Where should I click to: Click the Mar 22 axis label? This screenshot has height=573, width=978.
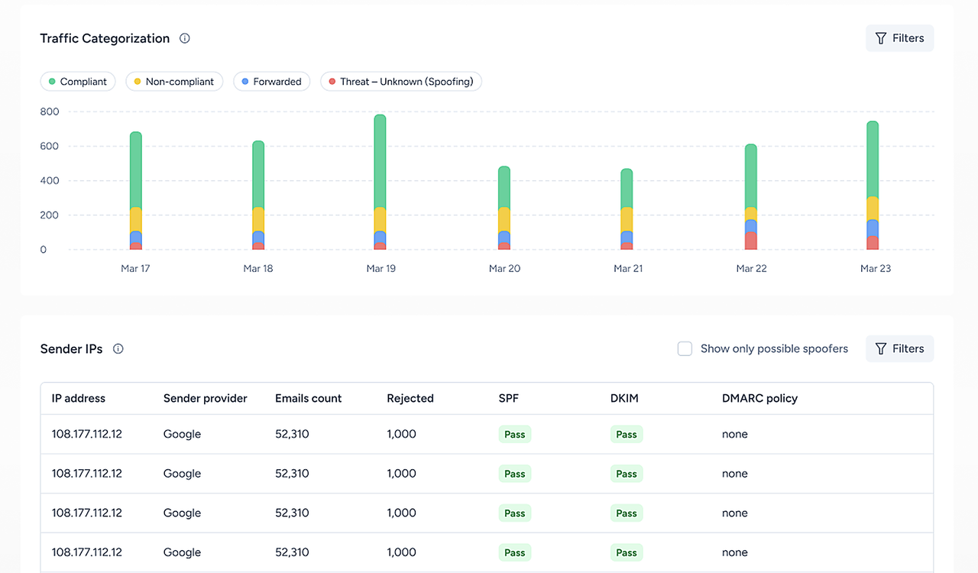coord(752,268)
